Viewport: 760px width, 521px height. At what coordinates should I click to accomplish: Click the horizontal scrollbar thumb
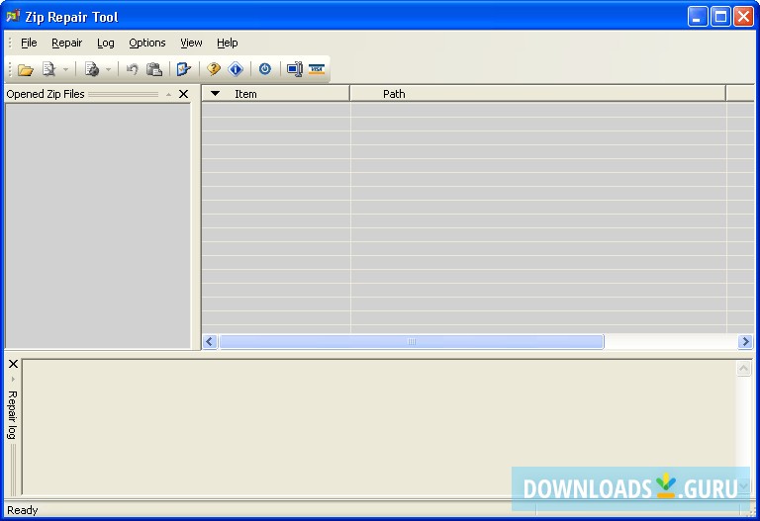point(412,341)
